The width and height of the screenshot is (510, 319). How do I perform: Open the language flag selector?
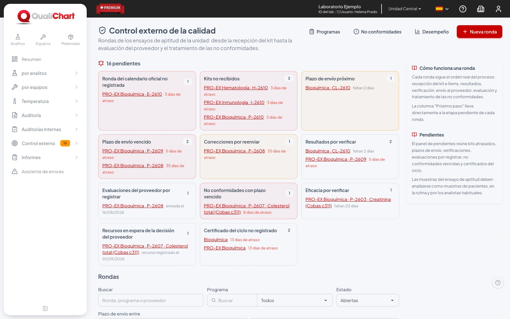coord(442,9)
